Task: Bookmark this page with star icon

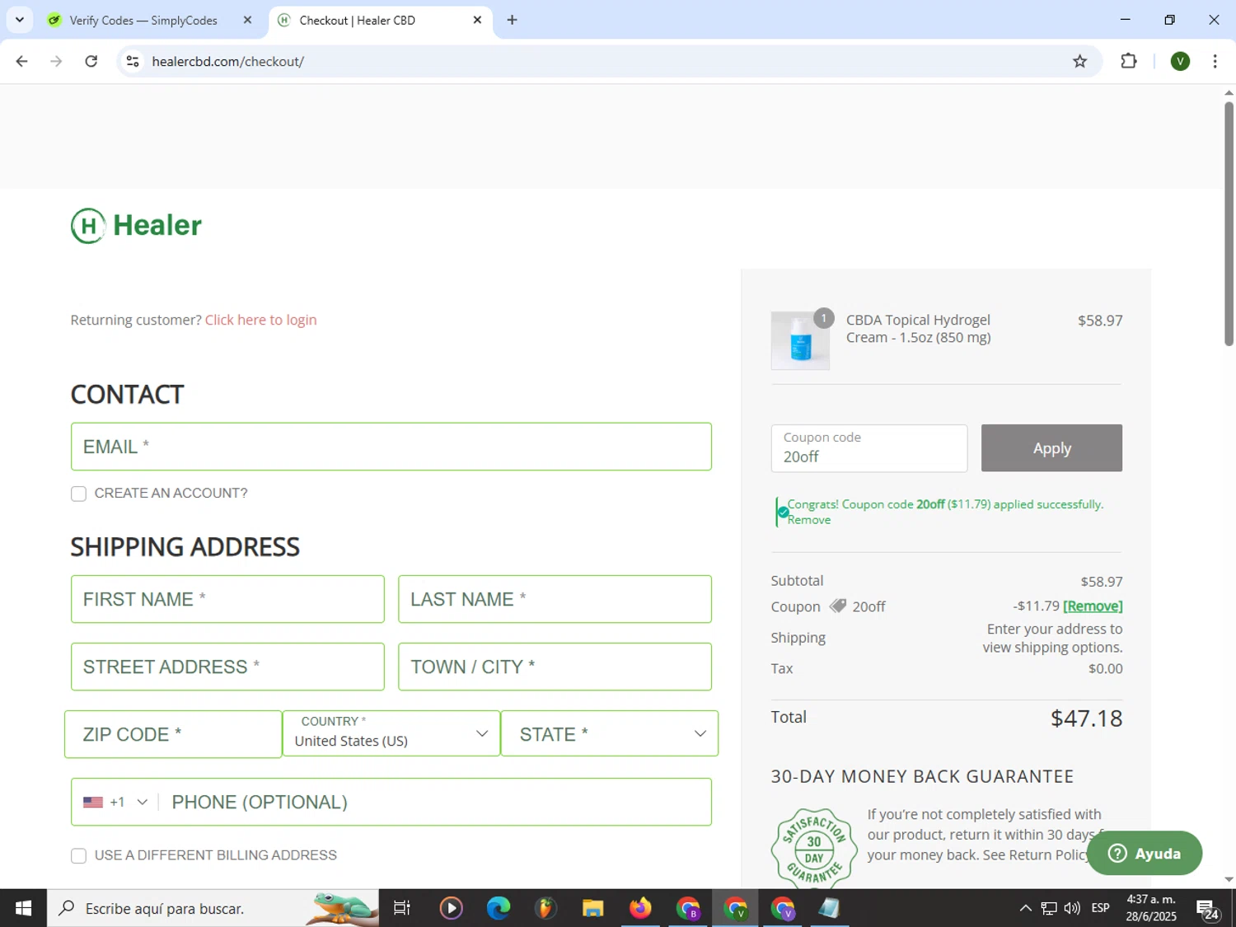Action: tap(1079, 61)
